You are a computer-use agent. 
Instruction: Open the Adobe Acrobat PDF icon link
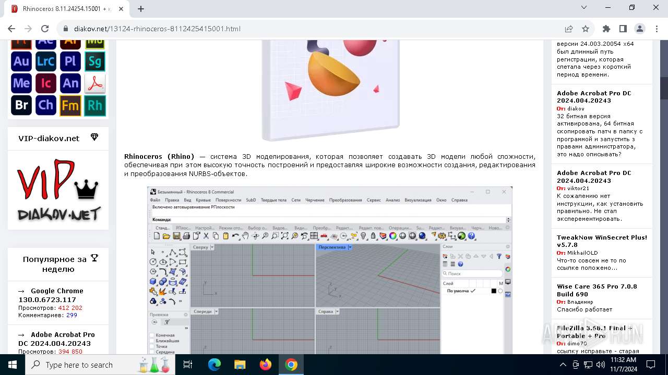[95, 83]
